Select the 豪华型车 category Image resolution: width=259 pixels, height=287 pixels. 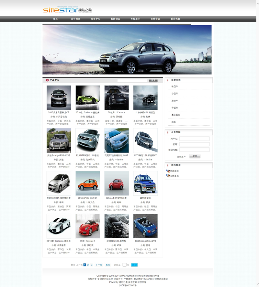click(x=176, y=115)
